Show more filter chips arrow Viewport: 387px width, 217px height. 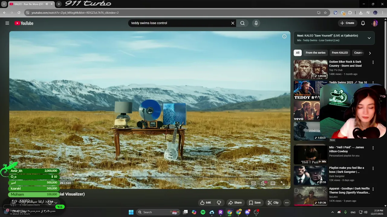[x=369, y=53]
